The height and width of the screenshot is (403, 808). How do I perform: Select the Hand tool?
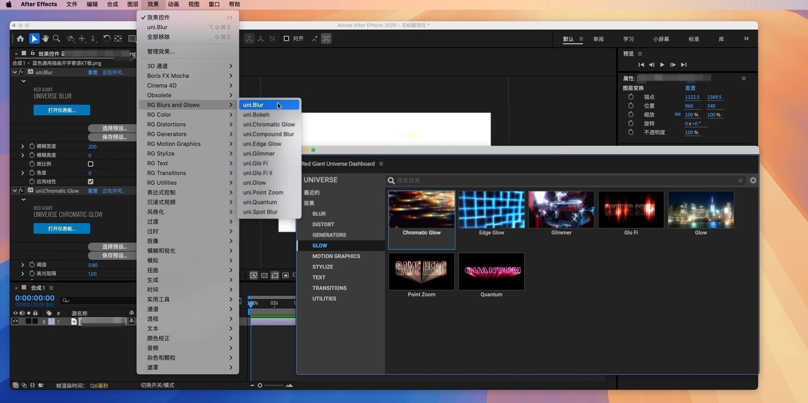pyautogui.click(x=45, y=39)
